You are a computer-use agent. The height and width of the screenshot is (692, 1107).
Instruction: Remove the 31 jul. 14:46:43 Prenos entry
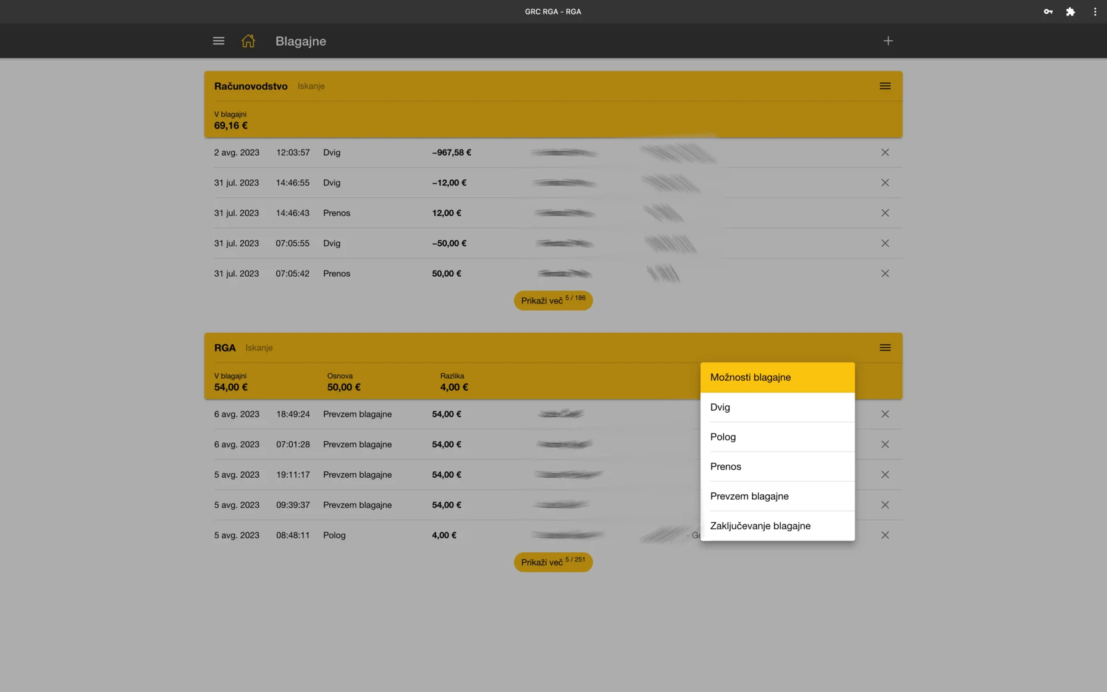pyautogui.click(x=885, y=213)
